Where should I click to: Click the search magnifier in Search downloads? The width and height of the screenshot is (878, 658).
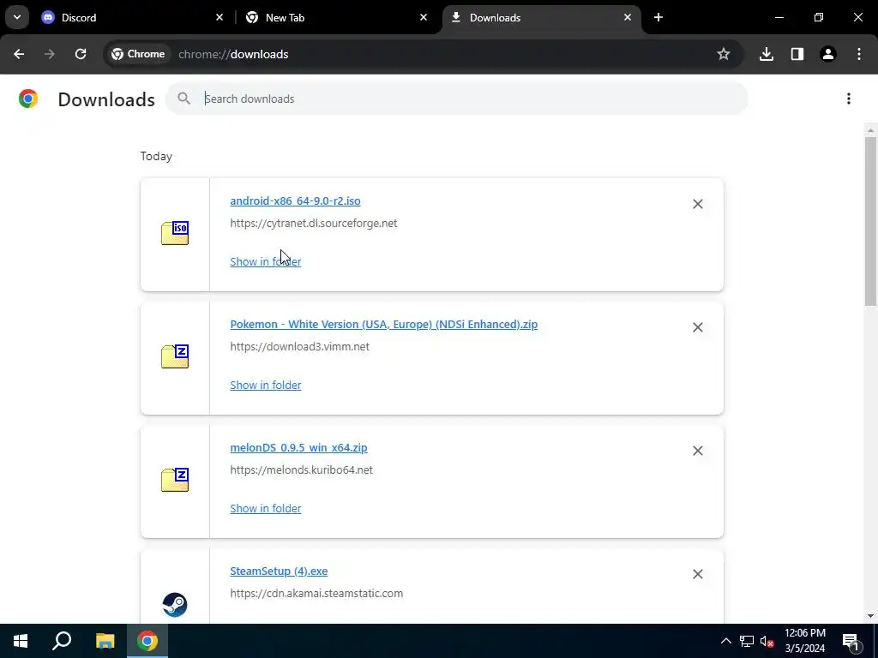[x=183, y=99]
